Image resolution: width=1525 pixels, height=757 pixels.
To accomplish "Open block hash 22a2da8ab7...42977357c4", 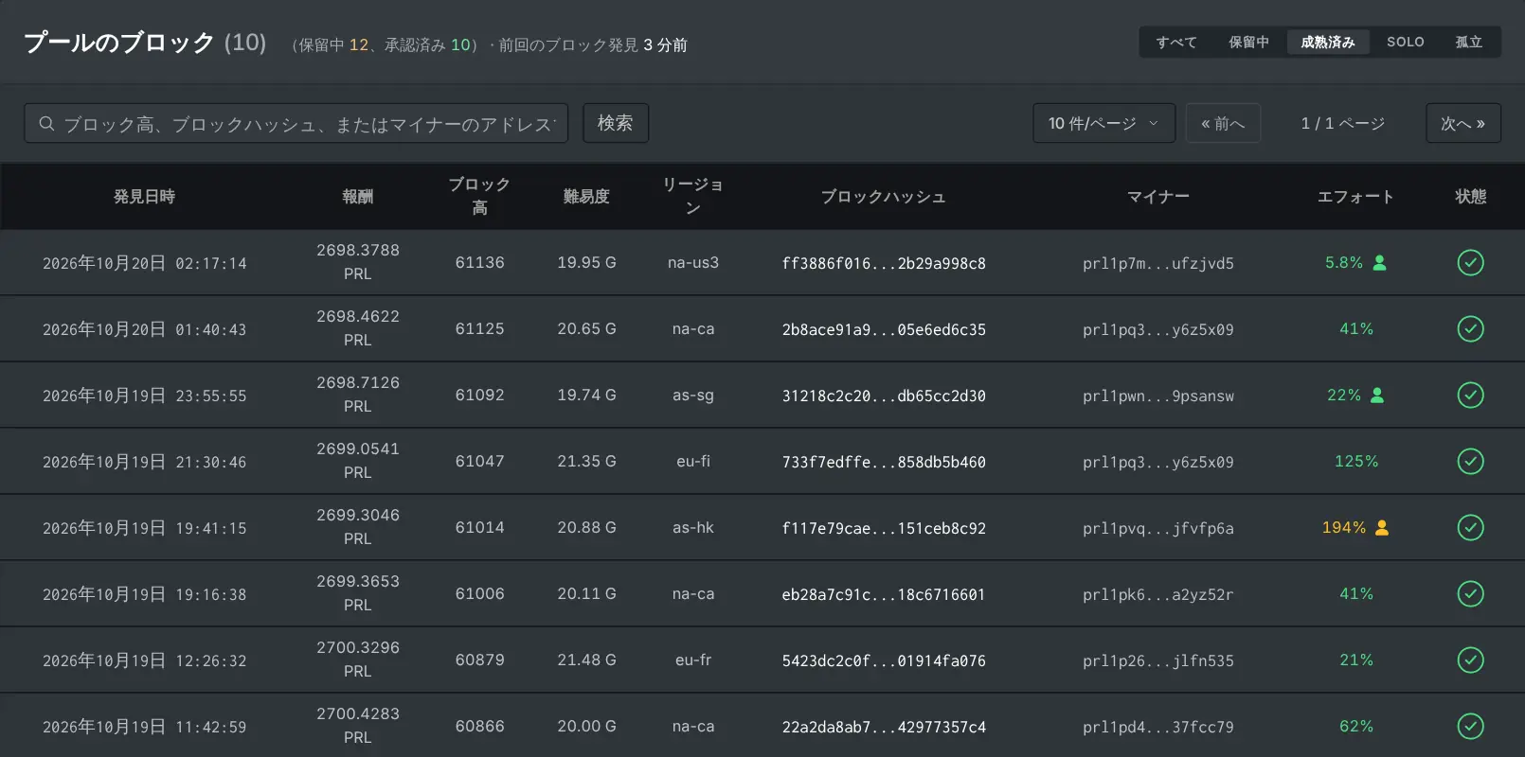I will point(884,727).
